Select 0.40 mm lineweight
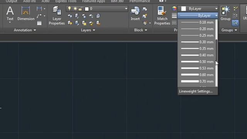 [197, 55]
